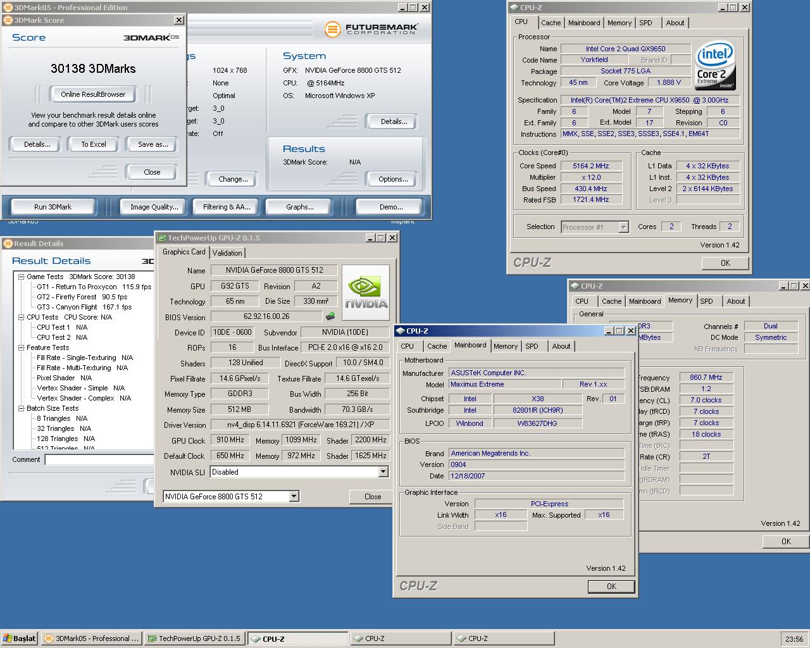Click the BIOS Version field in GPU-Z
Image resolution: width=810 pixels, height=648 pixels.
point(266,316)
